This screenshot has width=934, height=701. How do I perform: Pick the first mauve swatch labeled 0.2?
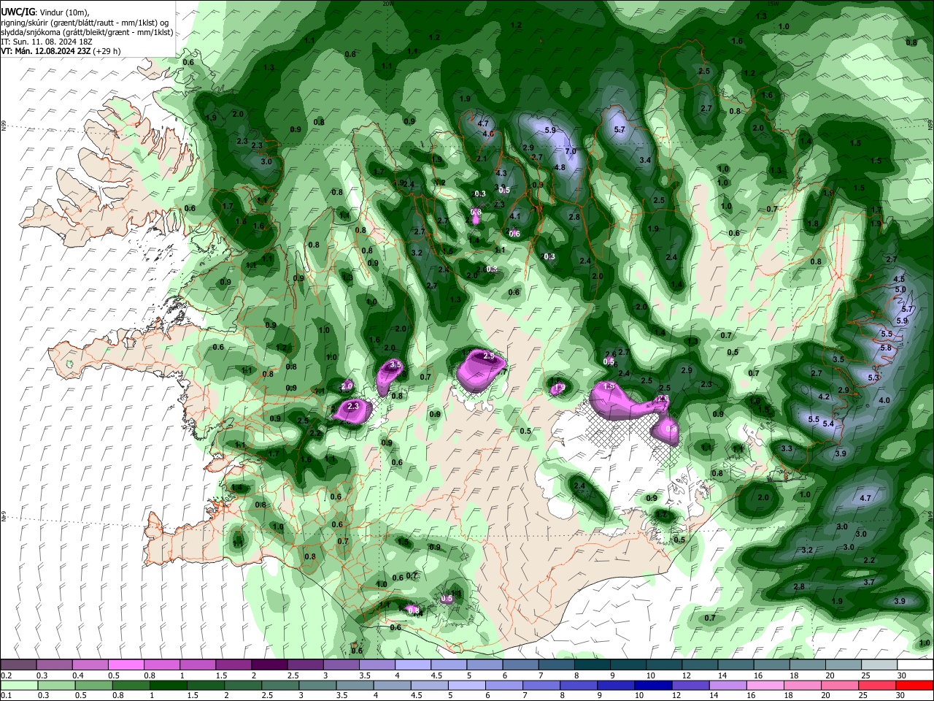[x=18, y=664]
